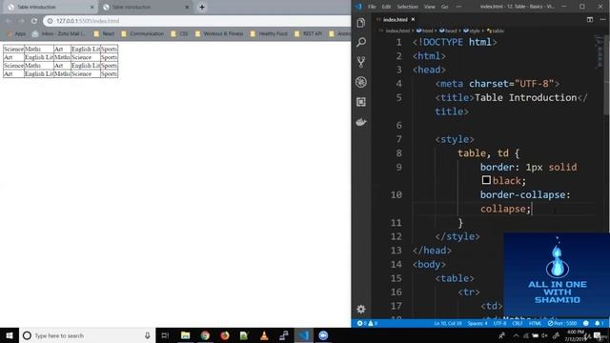Open the Search view in VS Code
Image resolution: width=610 pixels, height=343 pixels.
361,42
